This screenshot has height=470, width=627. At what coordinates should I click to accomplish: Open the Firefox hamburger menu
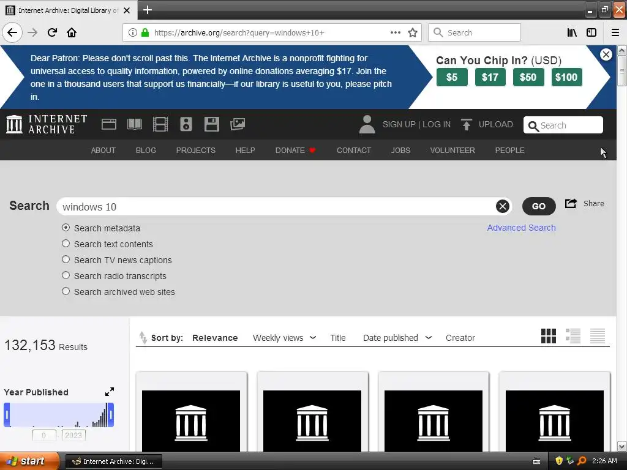click(615, 32)
